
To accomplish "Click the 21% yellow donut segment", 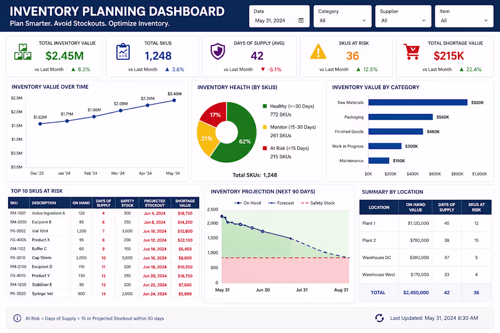I will (x=207, y=138).
